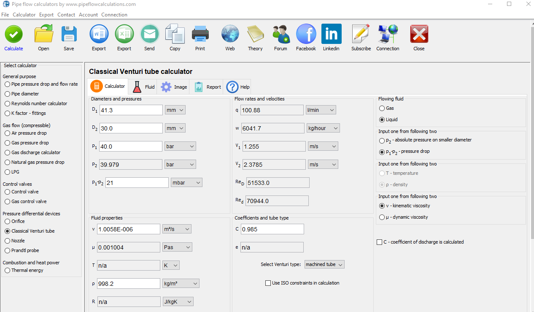
Task: Click the green Calculate checkmark icon
Action: click(13, 35)
